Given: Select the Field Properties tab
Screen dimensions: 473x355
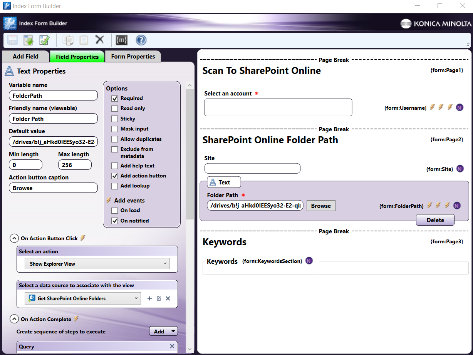Looking at the screenshot, I should click(x=77, y=57).
